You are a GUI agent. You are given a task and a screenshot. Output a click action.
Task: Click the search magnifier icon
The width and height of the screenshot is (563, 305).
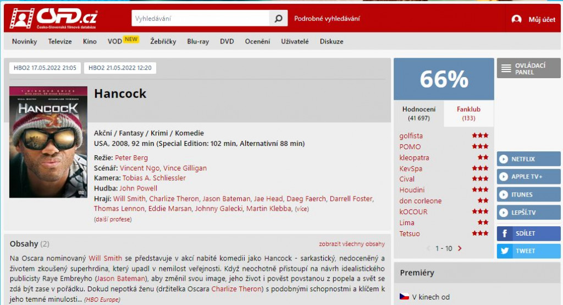click(278, 18)
